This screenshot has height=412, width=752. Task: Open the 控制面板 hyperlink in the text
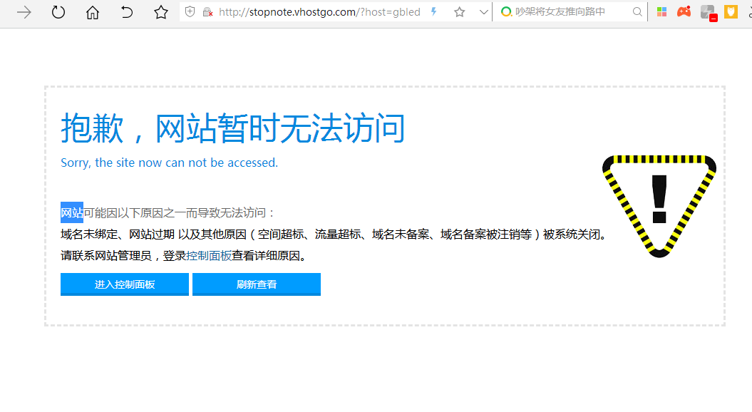click(x=209, y=256)
